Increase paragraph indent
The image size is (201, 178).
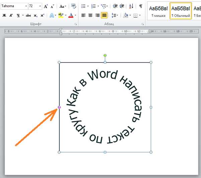click(122, 6)
